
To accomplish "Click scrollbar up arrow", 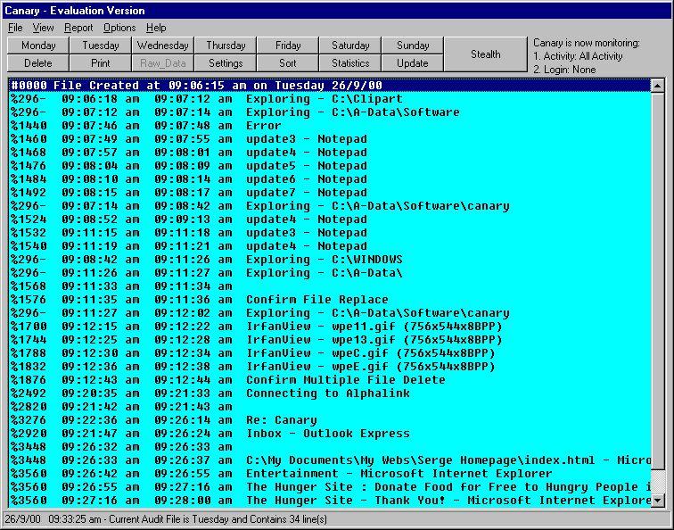I will 658,86.
